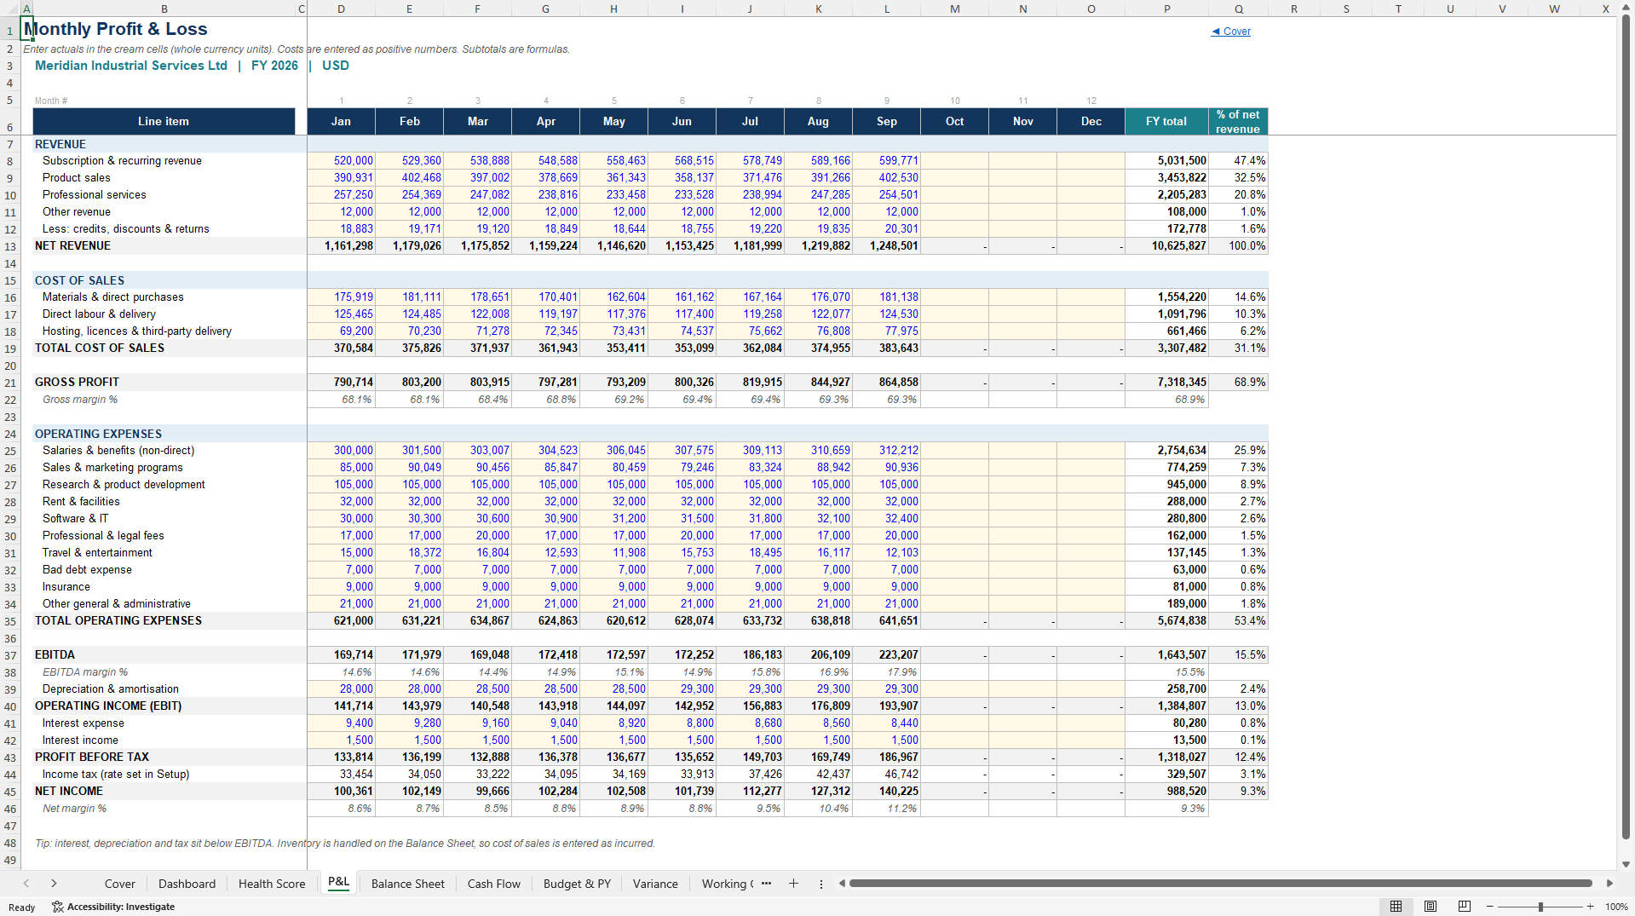
Task: Open the Variance sheet tab
Action: pos(655,884)
